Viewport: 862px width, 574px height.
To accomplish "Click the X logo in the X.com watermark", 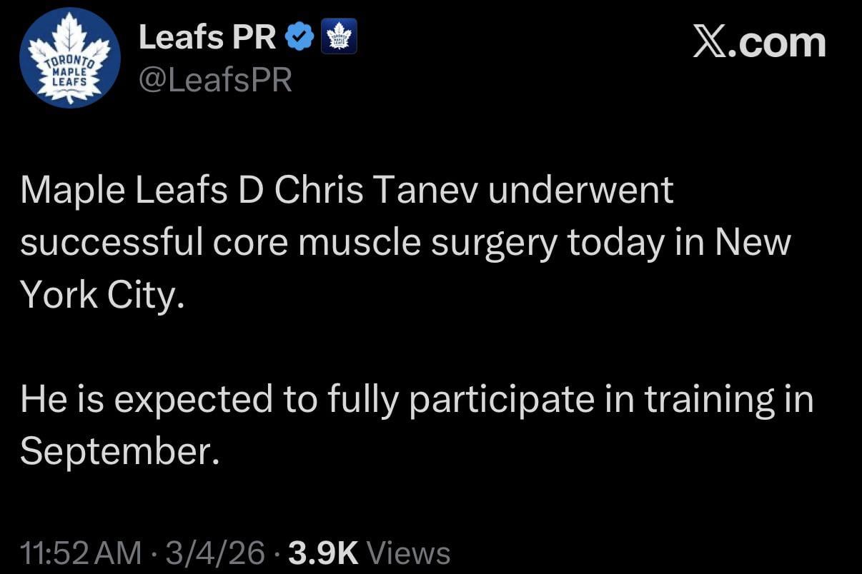I will [x=711, y=42].
